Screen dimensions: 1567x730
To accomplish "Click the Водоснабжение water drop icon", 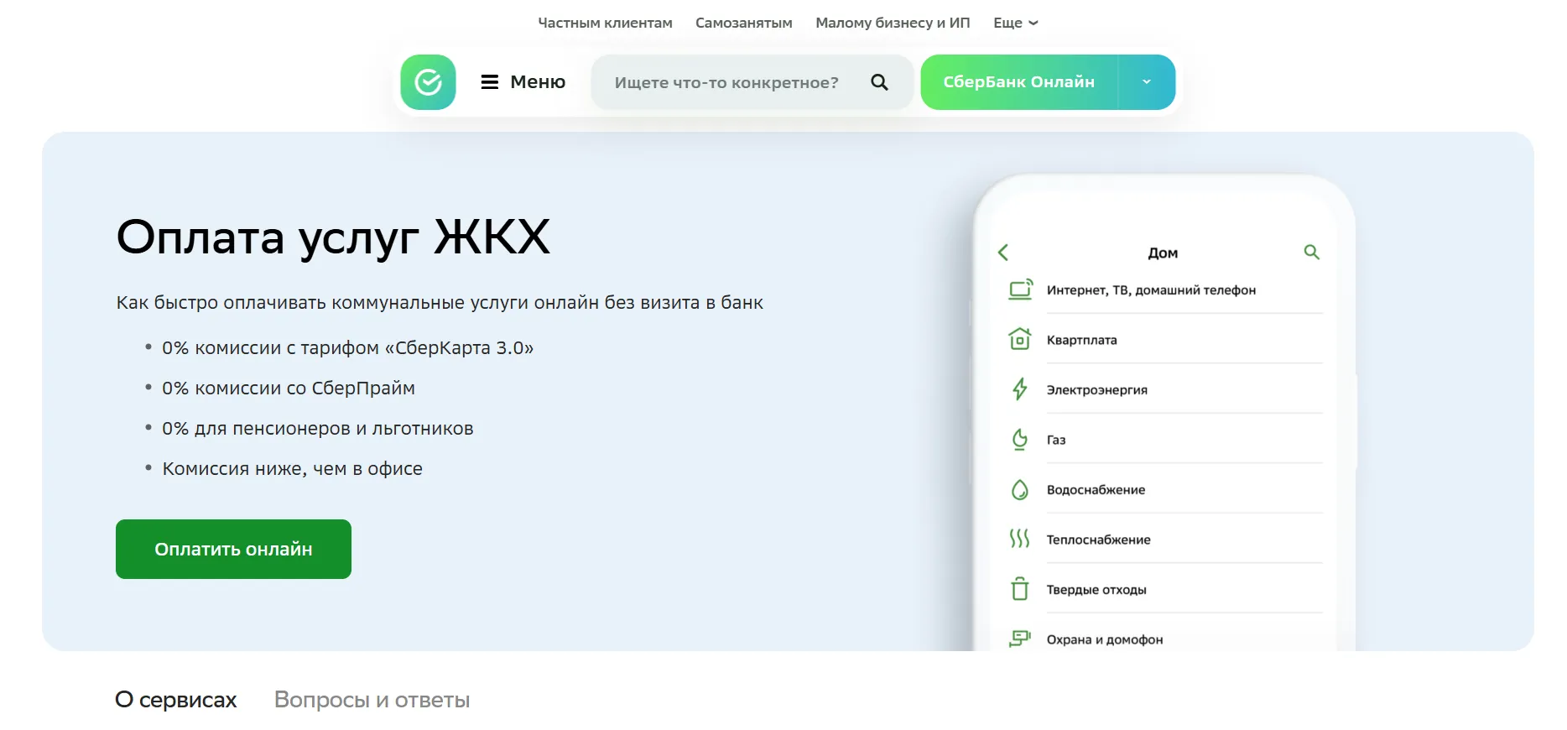I will tap(1019, 489).
